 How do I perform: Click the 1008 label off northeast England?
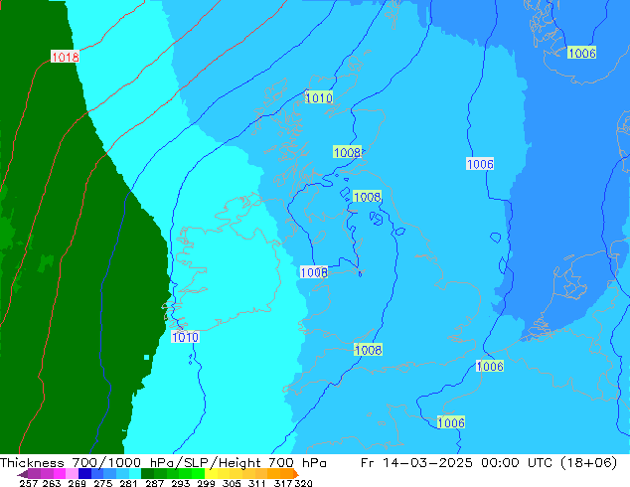pyautogui.click(x=367, y=197)
